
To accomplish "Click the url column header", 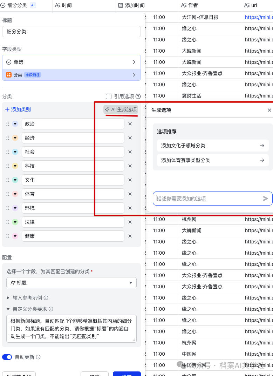I will pyautogui.click(x=258, y=5).
